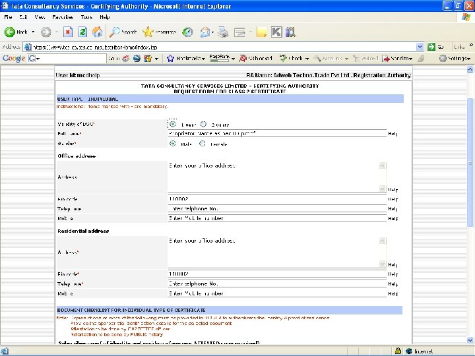
Task: Click the scrollbar up arrow
Action: (470, 70)
